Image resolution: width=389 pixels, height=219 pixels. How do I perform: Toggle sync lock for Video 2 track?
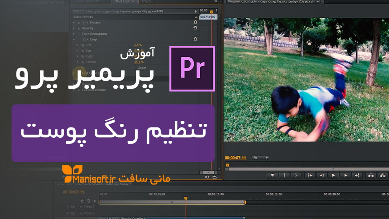(x=73, y=213)
